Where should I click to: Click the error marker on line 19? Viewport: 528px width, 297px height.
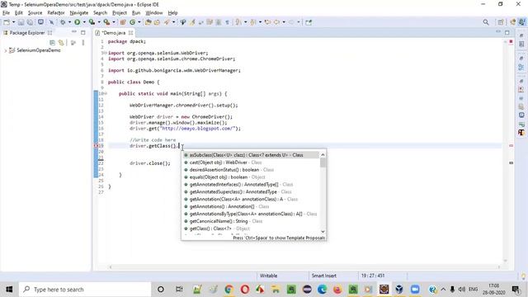(96, 146)
